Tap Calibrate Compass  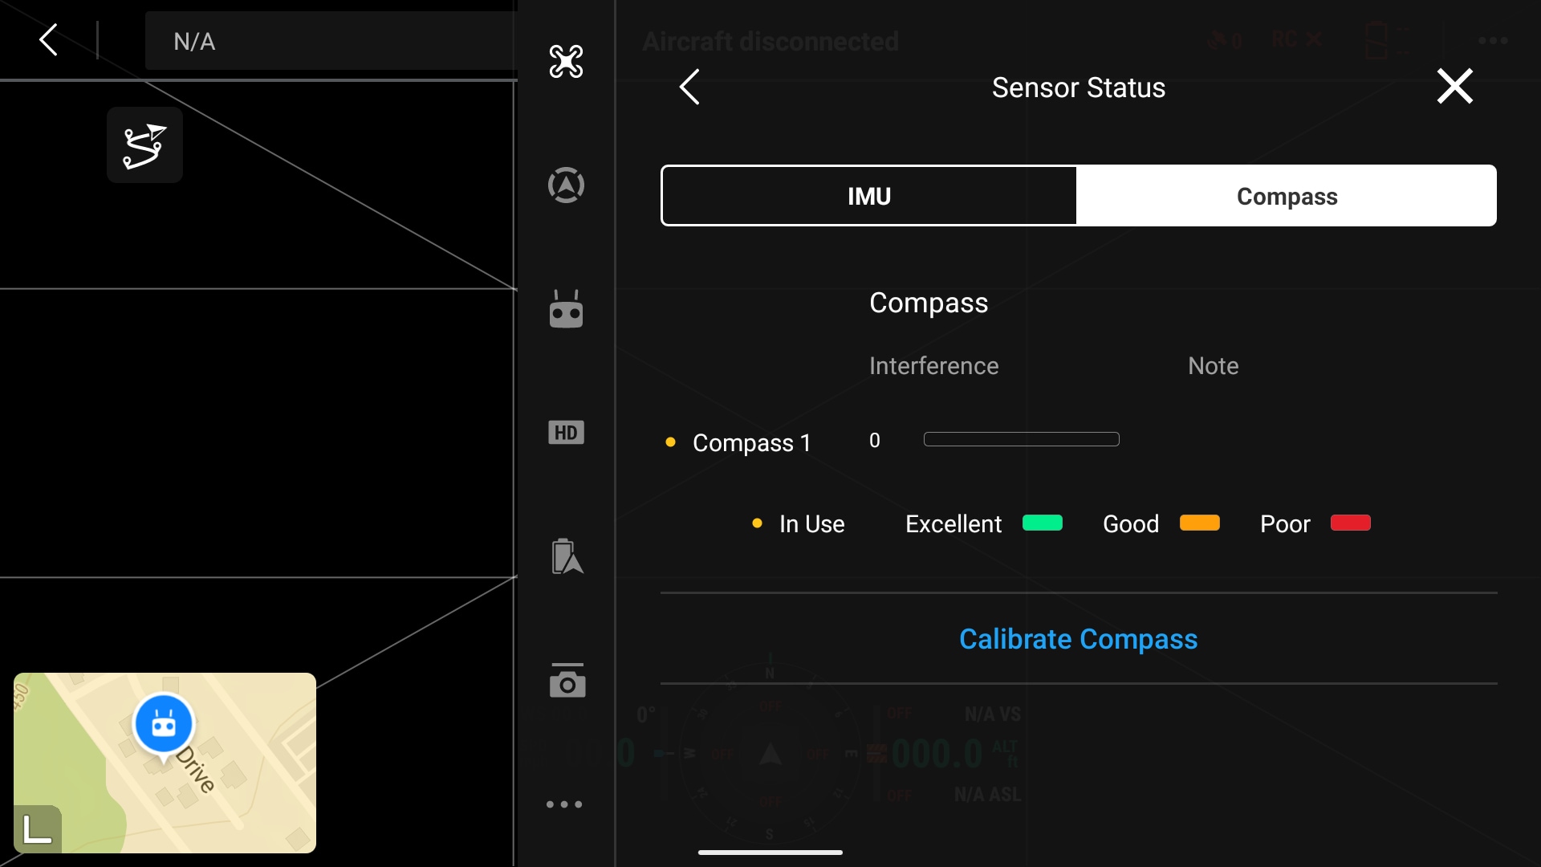point(1078,639)
